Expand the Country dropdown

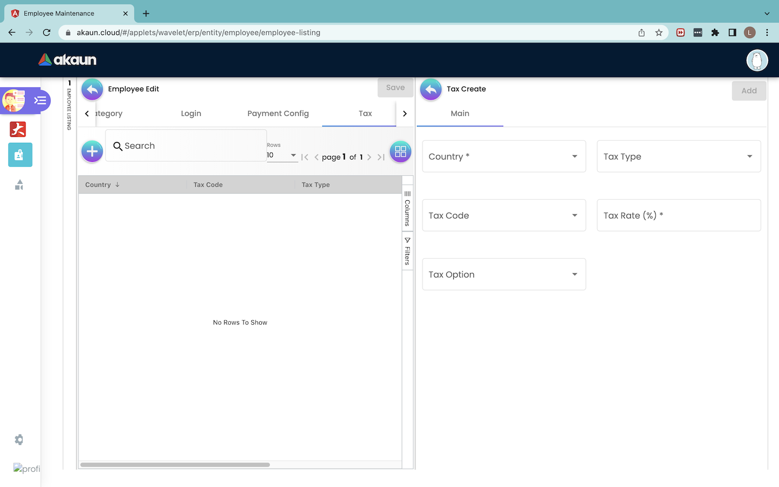(x=504, y=156)
